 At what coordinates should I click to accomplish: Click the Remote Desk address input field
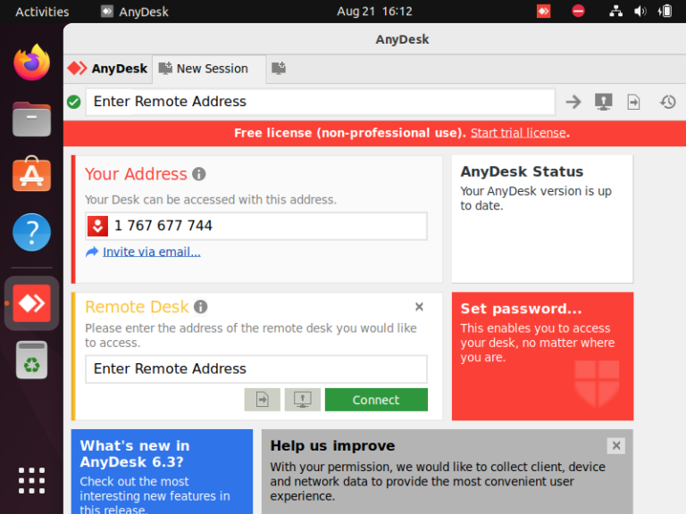pos(256,369)
